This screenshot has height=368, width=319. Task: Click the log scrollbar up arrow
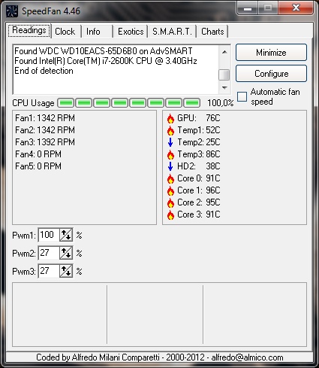(x=224, y=52)
